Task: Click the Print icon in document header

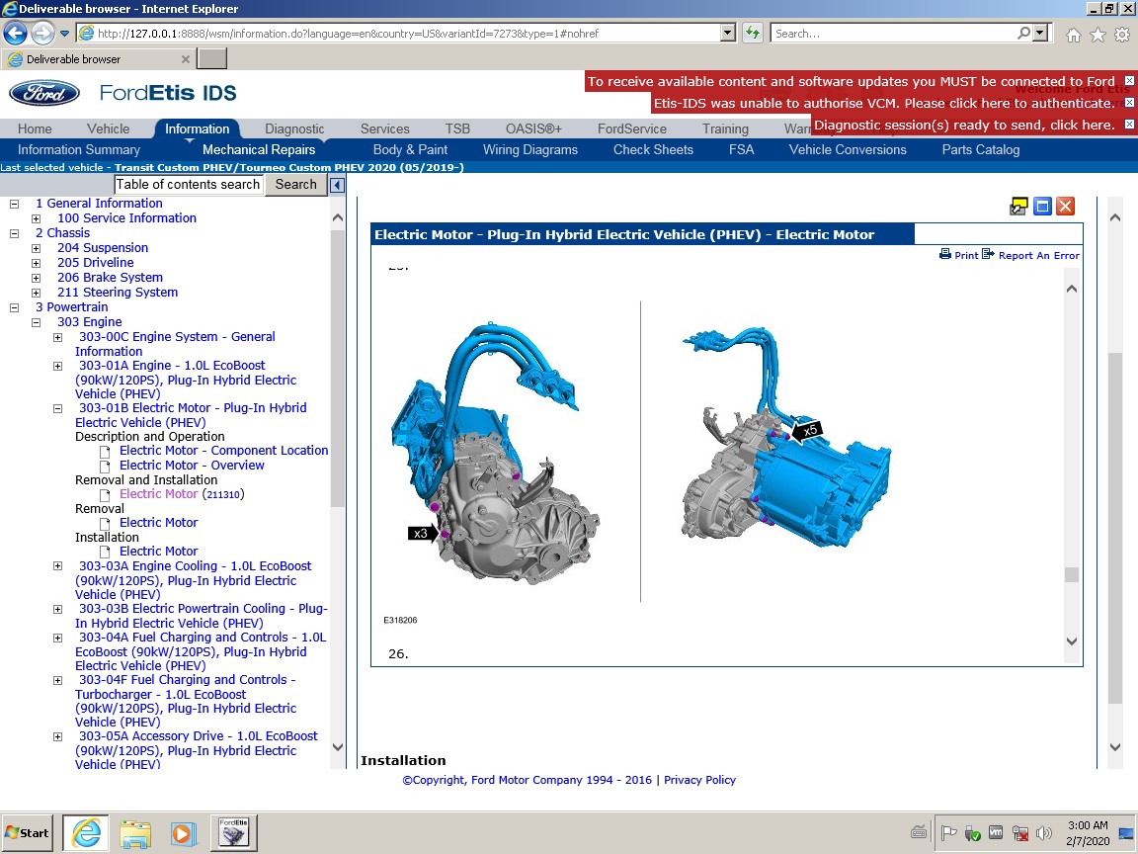Action: pos(944,255)
